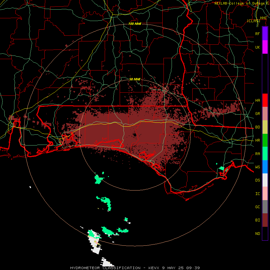Click the BI dark red legend swatch
The height and width of the screenshot is (270, 270).
[265, 220]
